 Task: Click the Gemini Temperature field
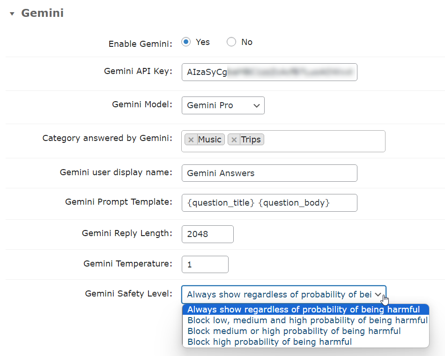pos(205,265)
